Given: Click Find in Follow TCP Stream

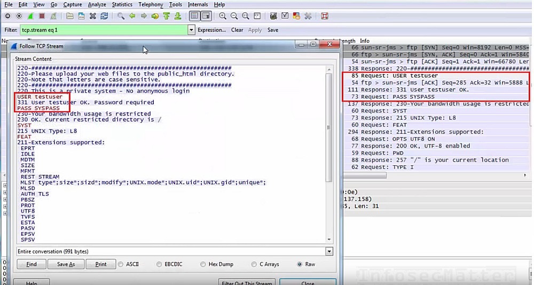Looking at the screenshot, I should [x=32, y=264].
